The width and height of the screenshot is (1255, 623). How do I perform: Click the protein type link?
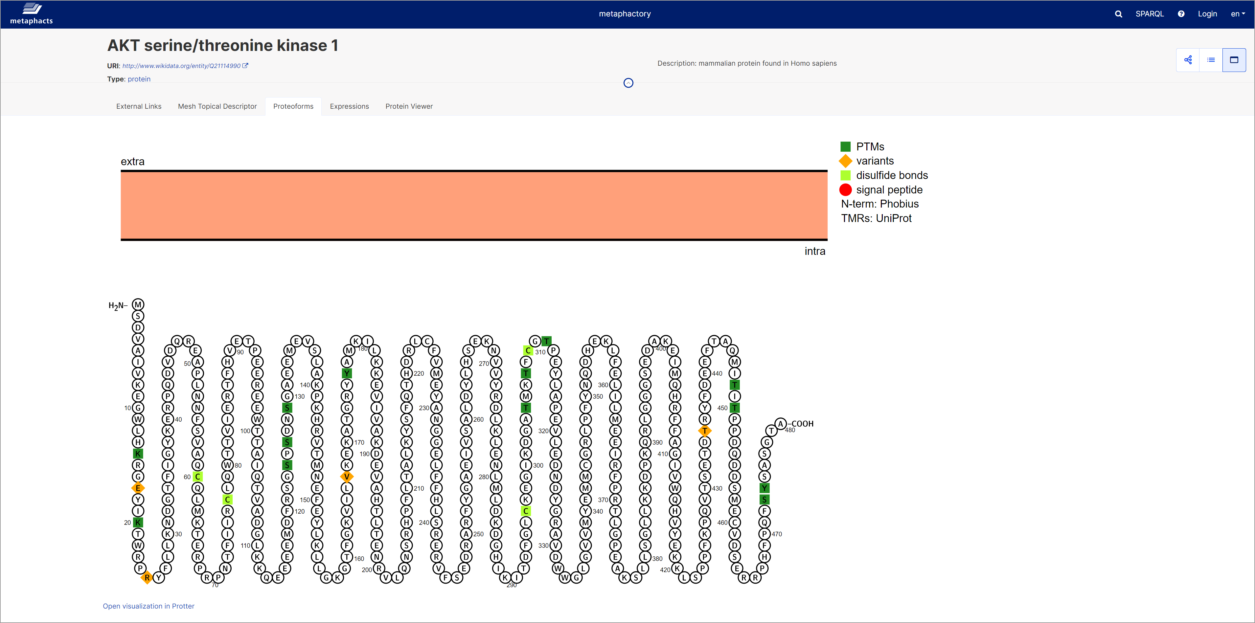click(x=139, y=79)
